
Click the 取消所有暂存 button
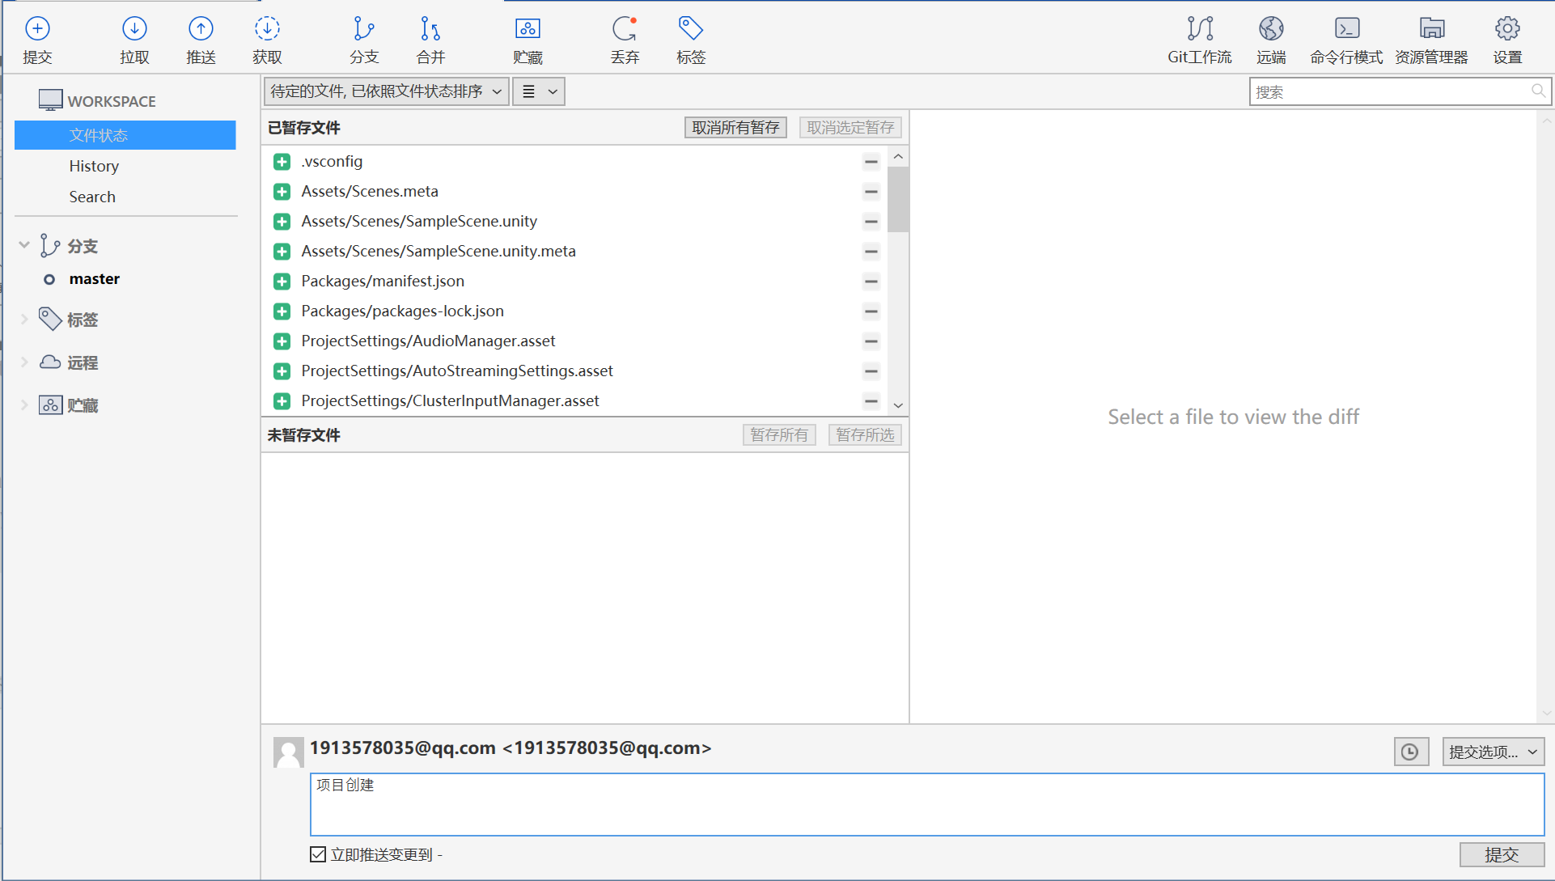[x=735, y=128]
